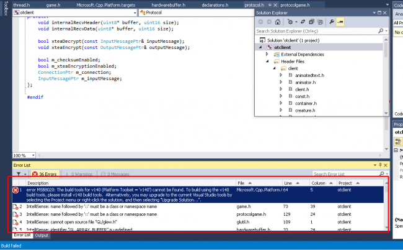Click the Error List search magnifier icon
Viewport: 403px width, 250px height.
382,174
